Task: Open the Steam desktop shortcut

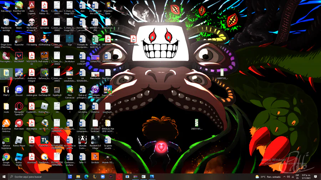Action: point(19,24)
